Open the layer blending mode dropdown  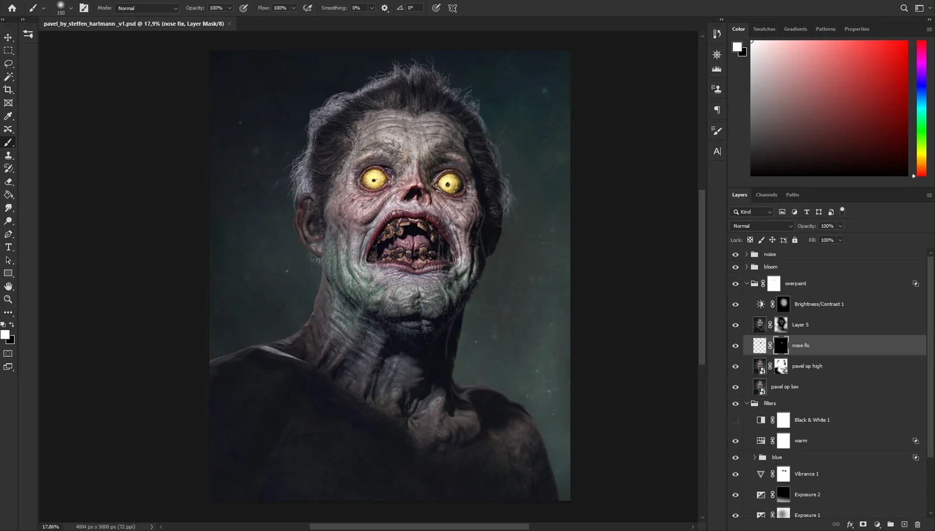point(761,225)
